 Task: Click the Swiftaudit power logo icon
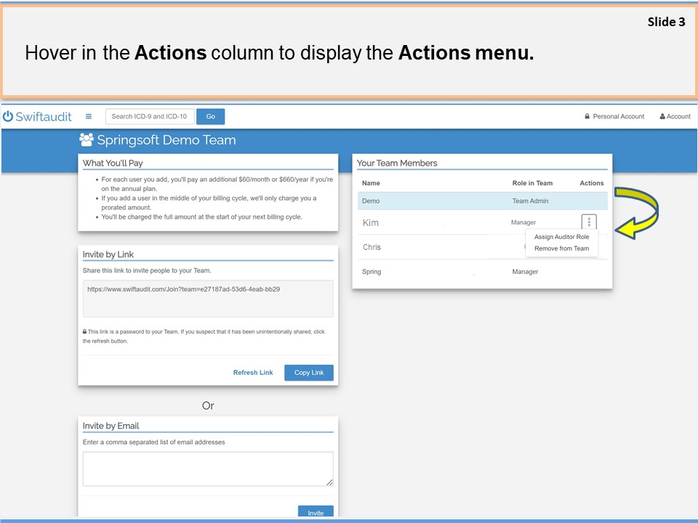9,116
